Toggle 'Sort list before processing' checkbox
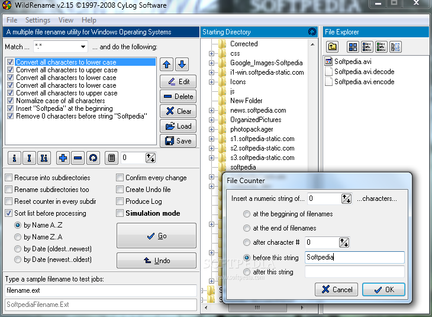 (x=9, y=213)
